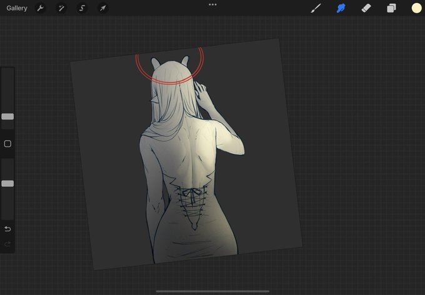
Task: Open the active color swatch
Action: (417, 8)
